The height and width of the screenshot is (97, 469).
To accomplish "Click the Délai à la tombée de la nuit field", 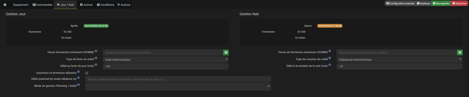I will click(399, 66).
